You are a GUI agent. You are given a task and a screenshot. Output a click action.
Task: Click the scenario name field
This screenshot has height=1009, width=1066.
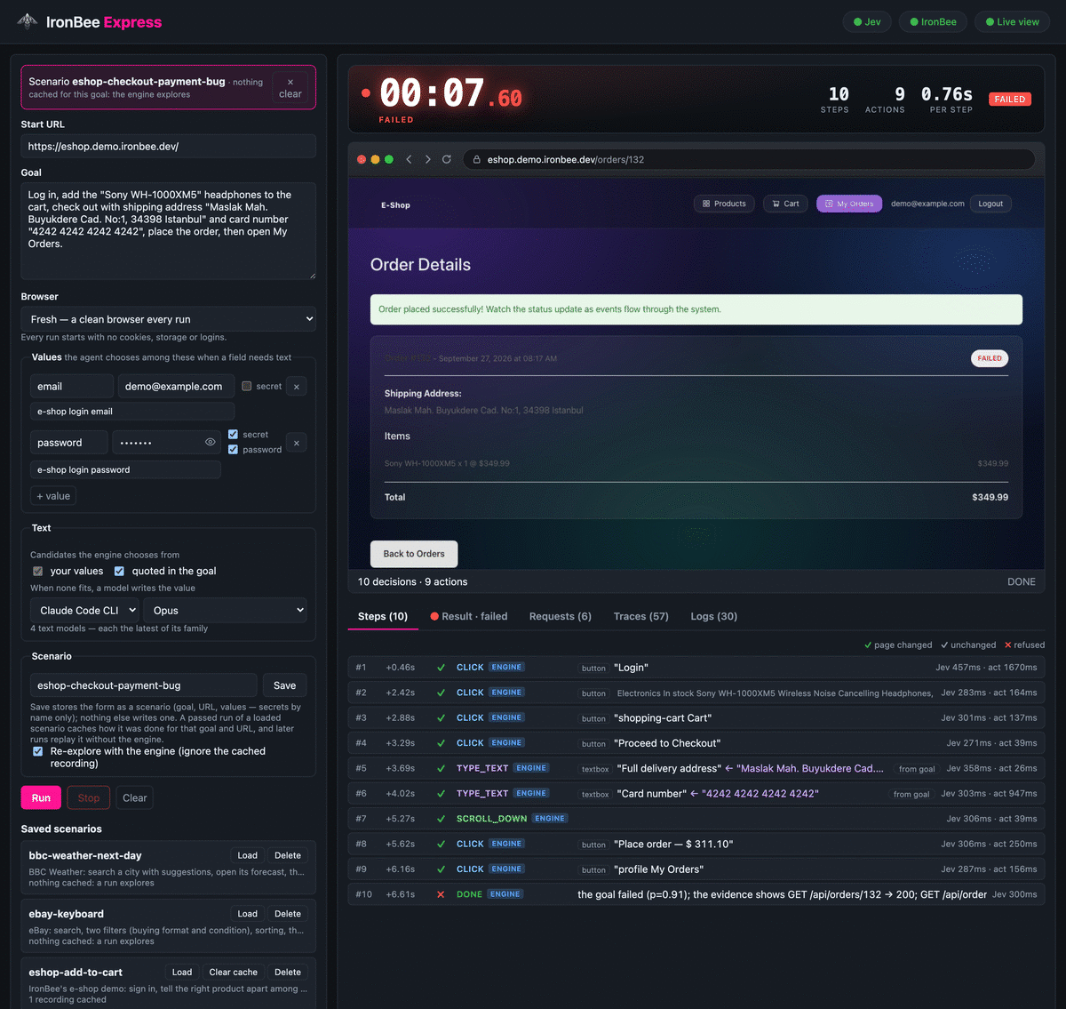144,685
